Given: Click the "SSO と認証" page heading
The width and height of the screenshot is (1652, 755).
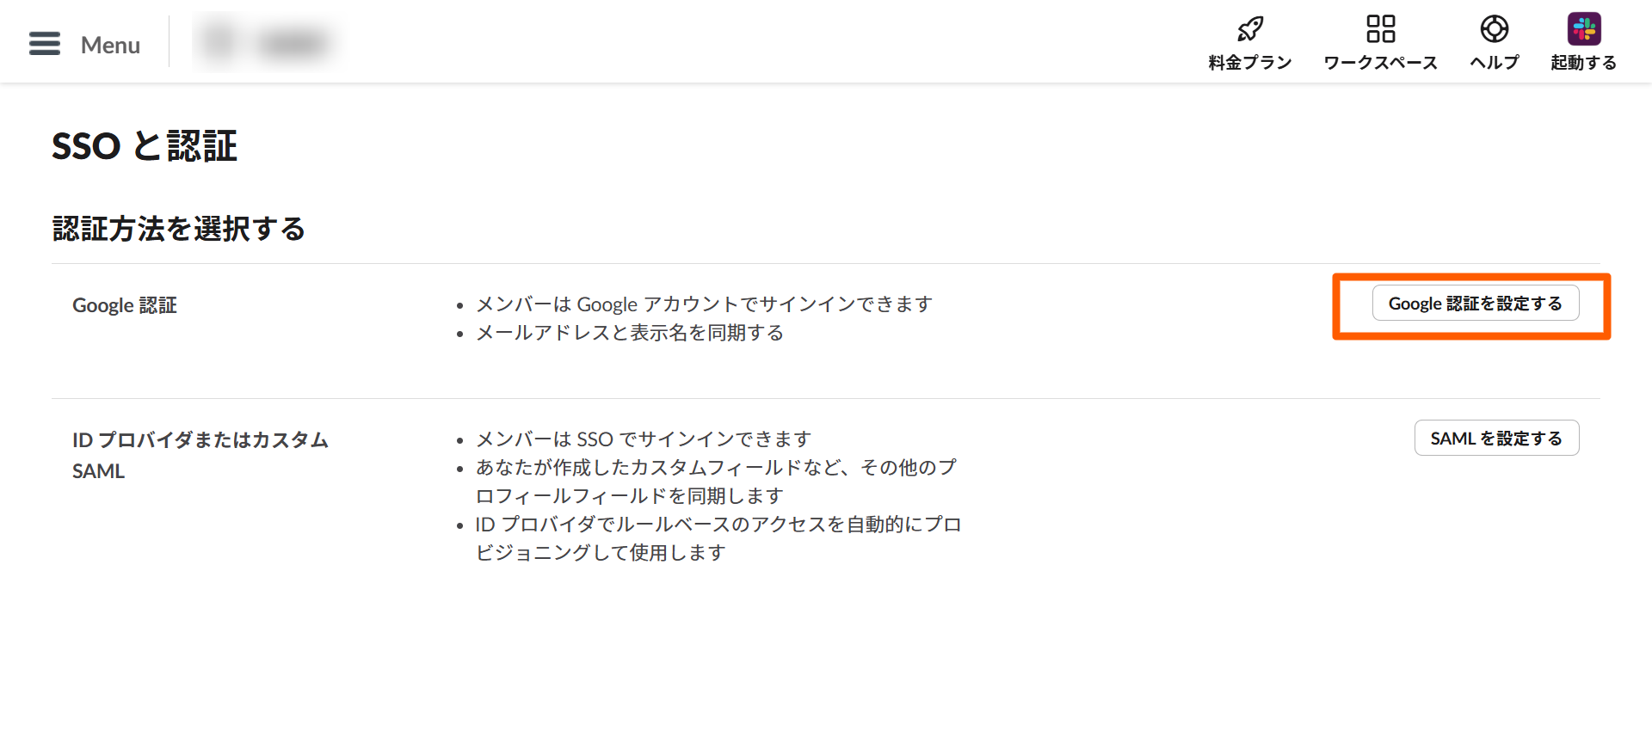Looking at the screenshot, I should (x=145, y=146).
